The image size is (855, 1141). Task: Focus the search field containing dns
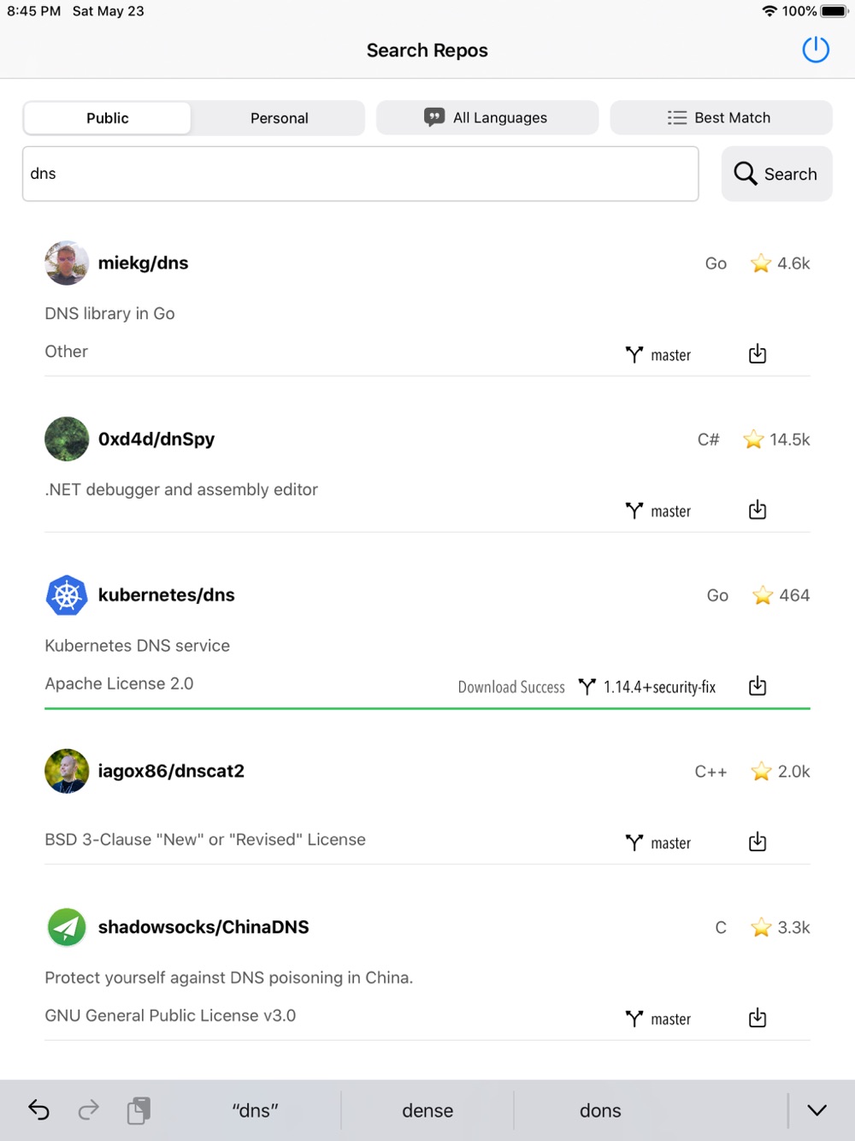coord(360,174)
